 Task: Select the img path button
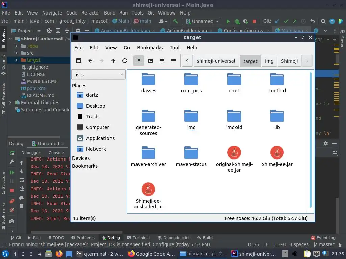click(x=269, y=61)
